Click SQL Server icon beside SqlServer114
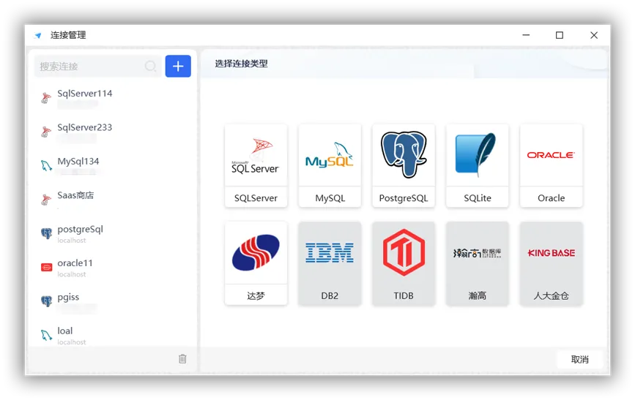 (x=46, y=98)
